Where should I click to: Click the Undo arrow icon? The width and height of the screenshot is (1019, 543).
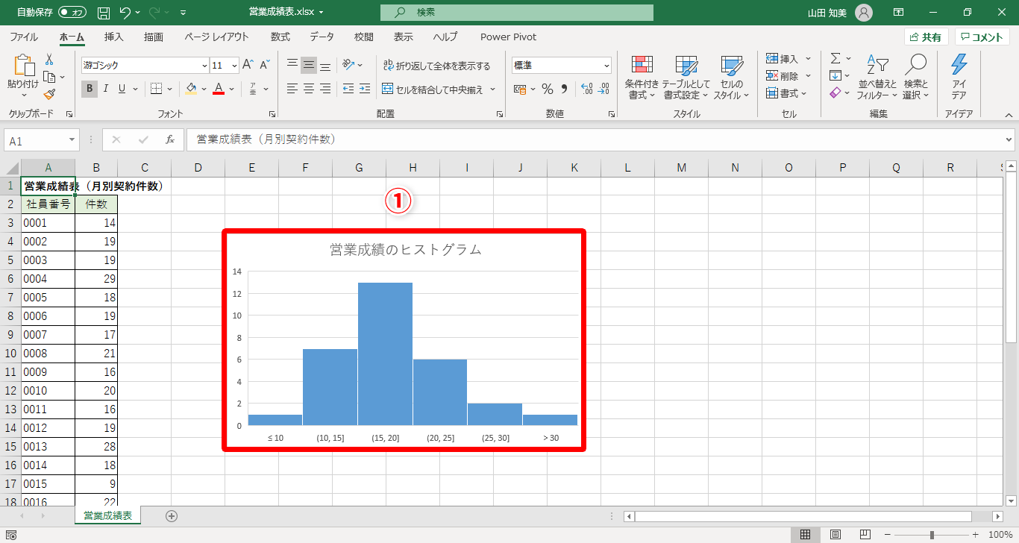(x=125, y=13)
